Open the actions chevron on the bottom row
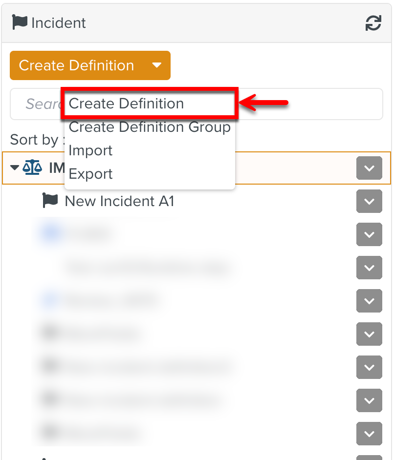The height and width of the screenshot is (460, 394). (369, 434)
